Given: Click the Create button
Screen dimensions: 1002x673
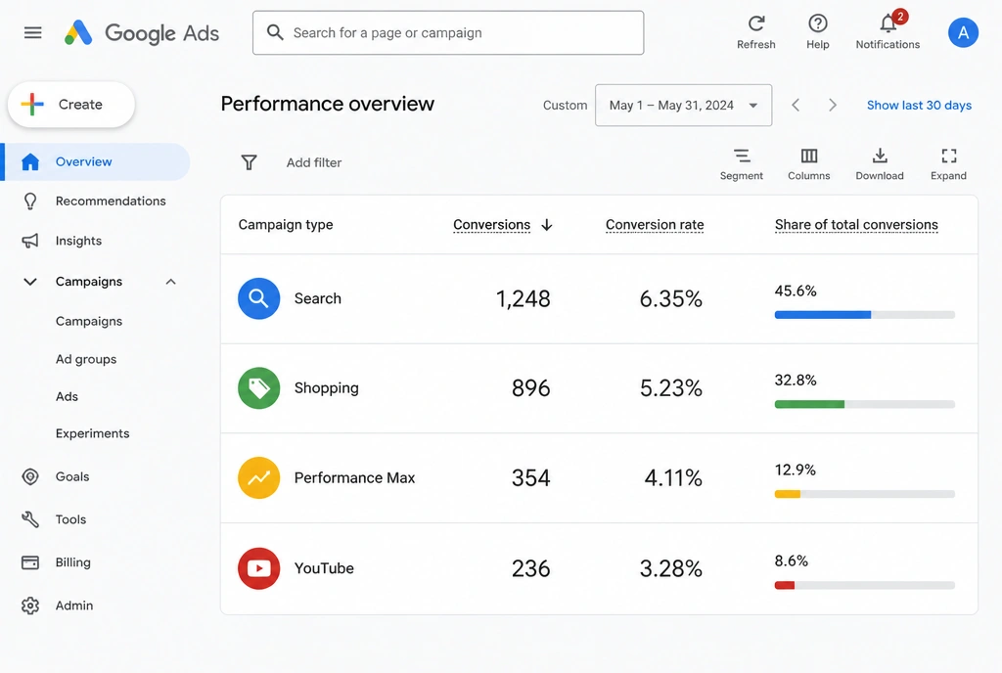Looking at the screenshot, I should [70, 104].
